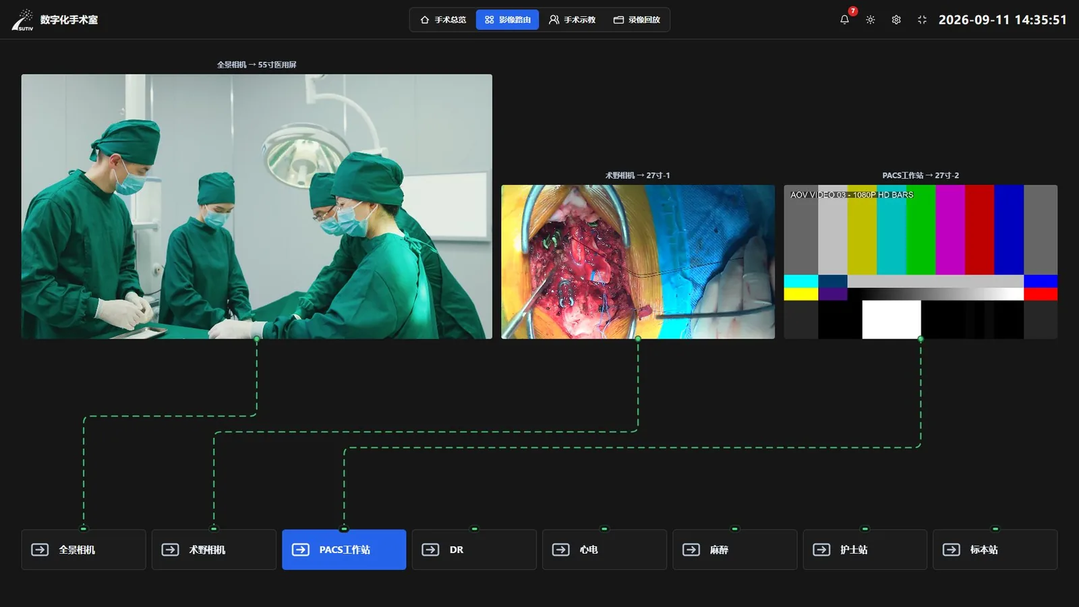Click the PACS工作站 input arrow icon
The width and height of the screenshot is (1079, 607).
pyautogui.click(x=300, y=550)
